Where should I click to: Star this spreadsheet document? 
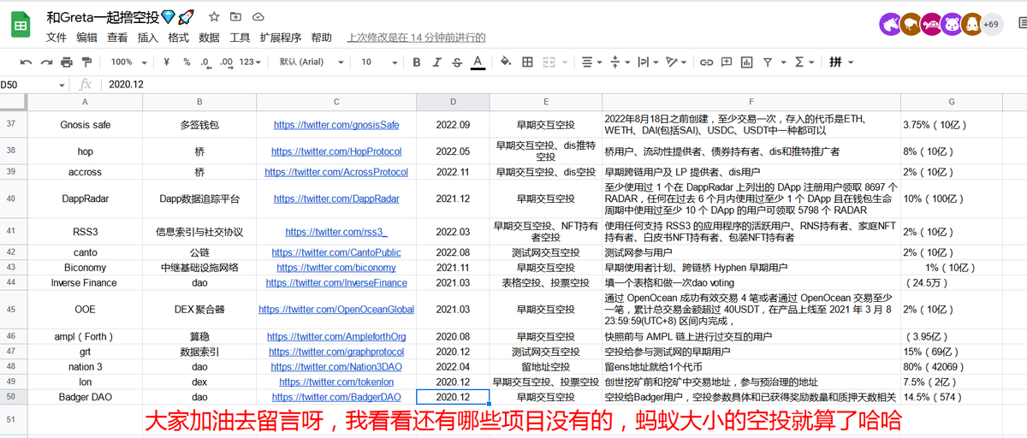click(214, 16)
